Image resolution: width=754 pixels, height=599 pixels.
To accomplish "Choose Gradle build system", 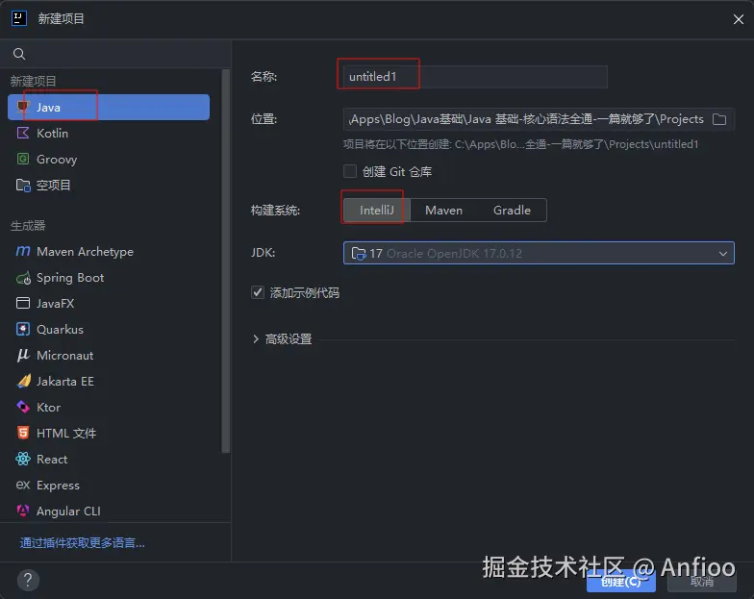I will pyautogui.click(x=512, y=210).
